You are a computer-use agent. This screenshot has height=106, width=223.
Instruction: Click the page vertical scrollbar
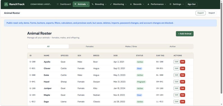click(221, 48)
